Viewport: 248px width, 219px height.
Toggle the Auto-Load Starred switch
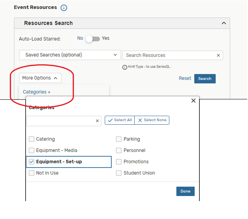(93, 39)
